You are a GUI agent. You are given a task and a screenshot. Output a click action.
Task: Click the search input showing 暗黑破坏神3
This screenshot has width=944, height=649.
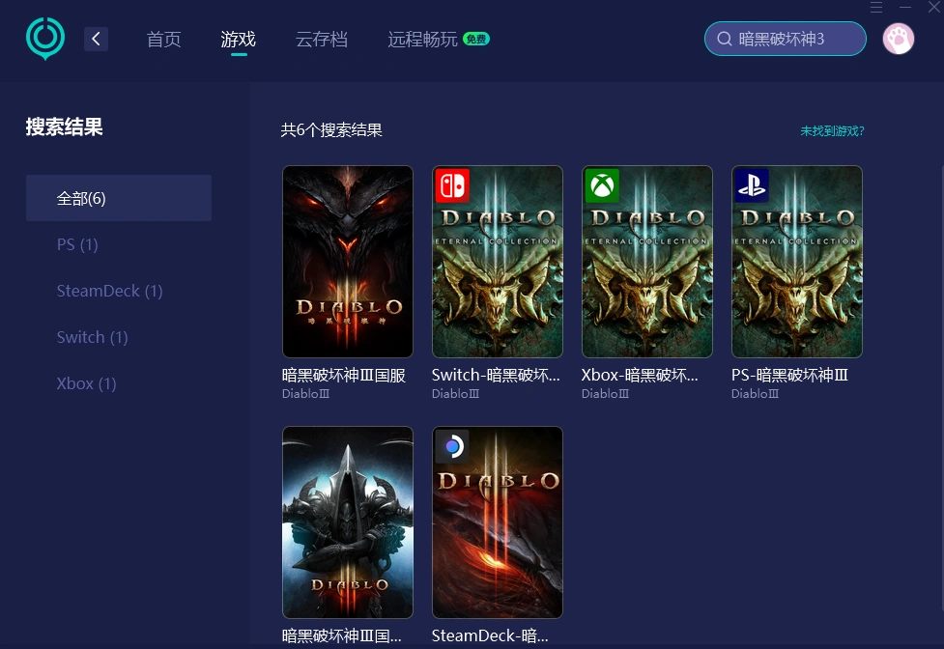(x=785, y=39)
